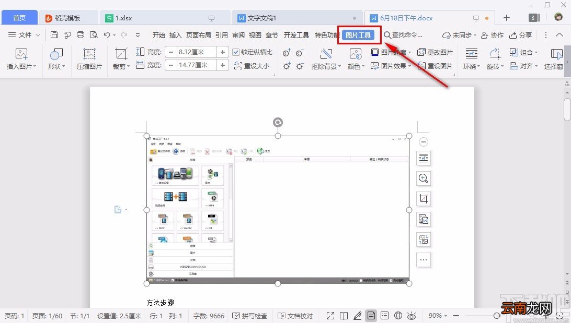This screenshot has height=323, width=571.
Task: Click Change Picture (更改图片)
Action: tap(435, 52)
